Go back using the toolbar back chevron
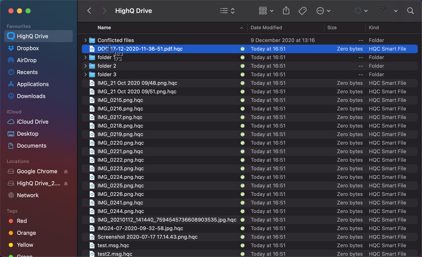Image resolution: width=422 pixels, height=257 pixels. 89,11
